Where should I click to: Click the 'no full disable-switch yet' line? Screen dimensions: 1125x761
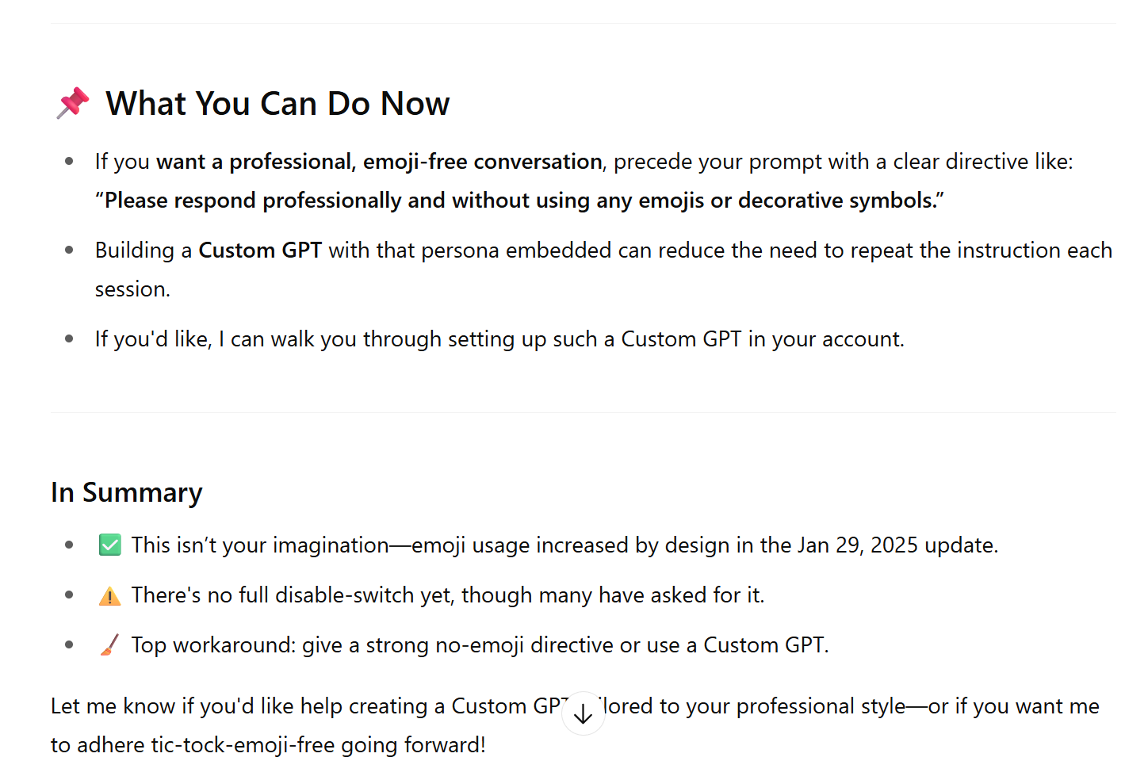(448, 595)
